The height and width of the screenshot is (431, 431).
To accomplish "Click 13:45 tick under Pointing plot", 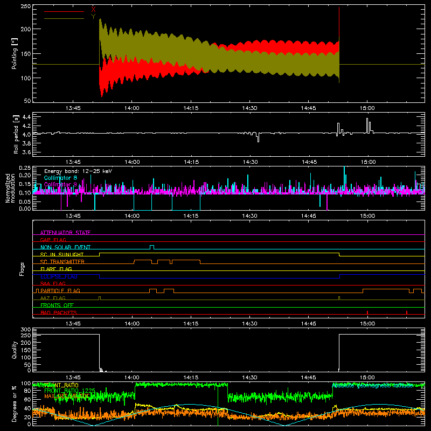I will (x=73, y=108).
